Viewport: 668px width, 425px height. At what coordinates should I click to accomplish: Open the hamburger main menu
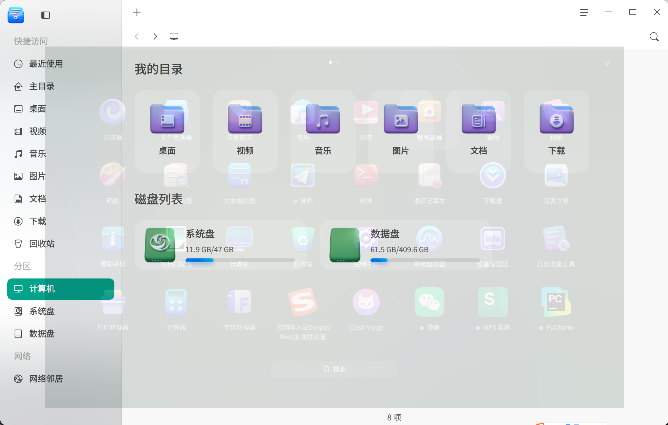[x=584, y=12]
